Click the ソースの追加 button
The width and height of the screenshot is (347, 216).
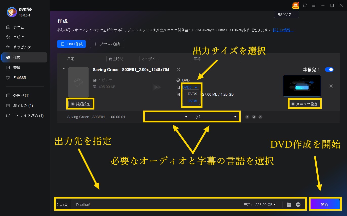(107, 44)
